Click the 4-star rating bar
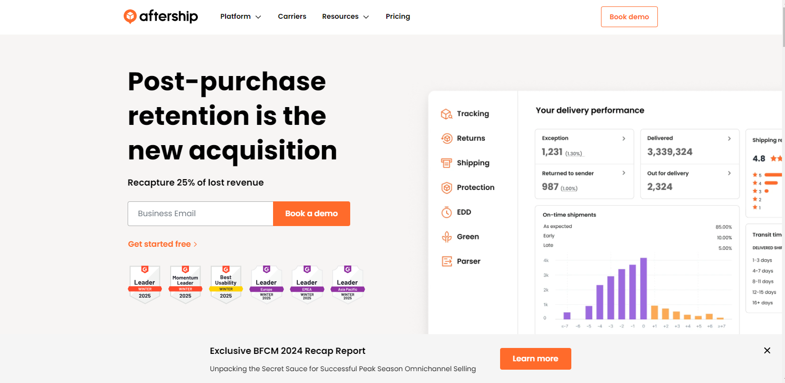This screenshot has width=785, height=383. 771,183
